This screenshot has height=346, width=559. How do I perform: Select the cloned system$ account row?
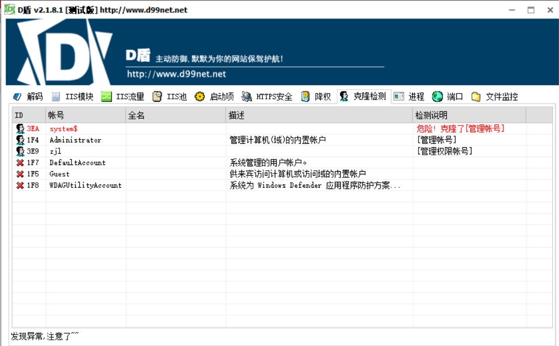pos(64,129)
